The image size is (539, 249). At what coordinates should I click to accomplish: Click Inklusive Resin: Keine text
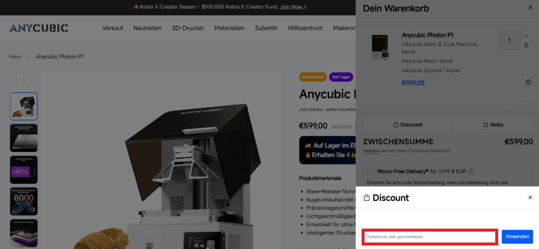[427, 61]
